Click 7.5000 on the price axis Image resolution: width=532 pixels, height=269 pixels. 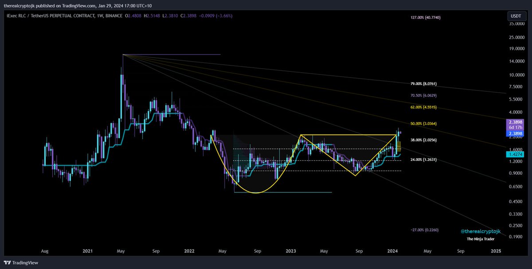point(516,87)
